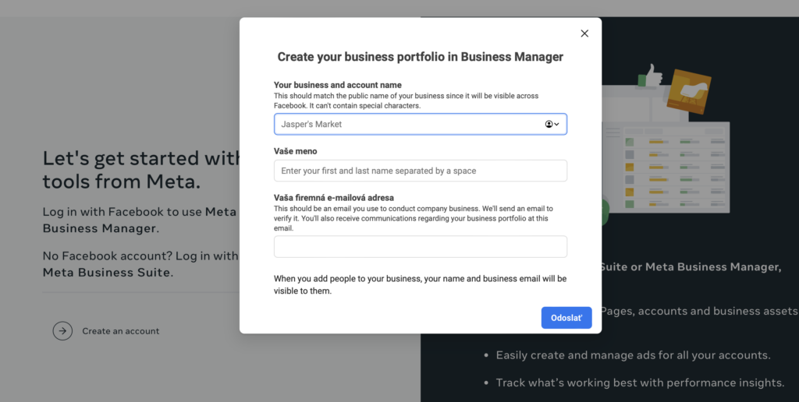799x402 pixels.
Task: Click the 'Vaše meno' label
Action: (x=296, y=151)
